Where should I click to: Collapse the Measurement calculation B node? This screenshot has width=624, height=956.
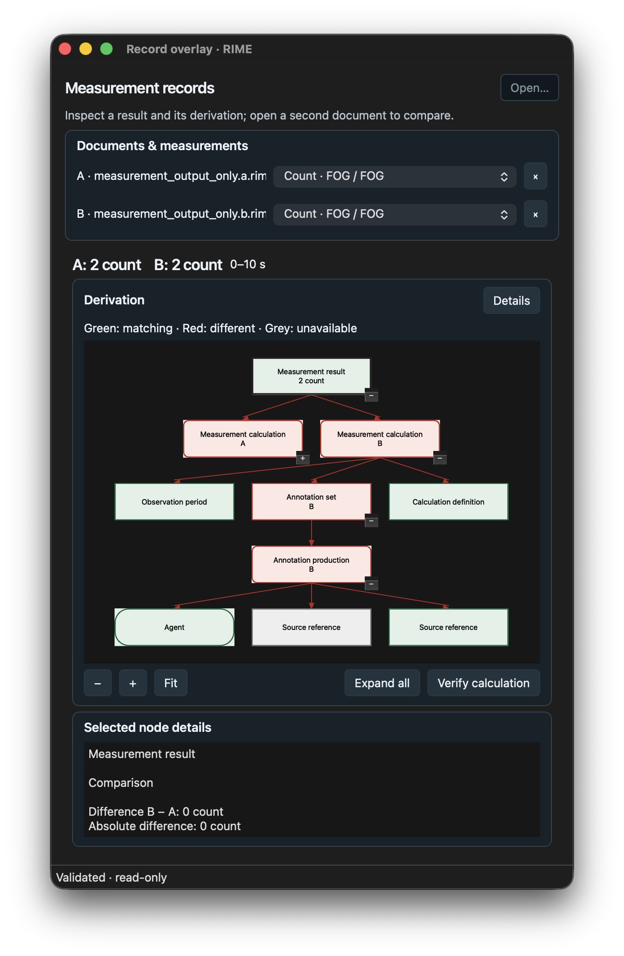coord(440,458)
